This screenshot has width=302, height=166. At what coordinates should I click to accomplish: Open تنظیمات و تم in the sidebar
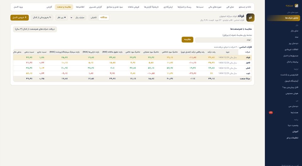pyautogui.click(x=283, y=138)
